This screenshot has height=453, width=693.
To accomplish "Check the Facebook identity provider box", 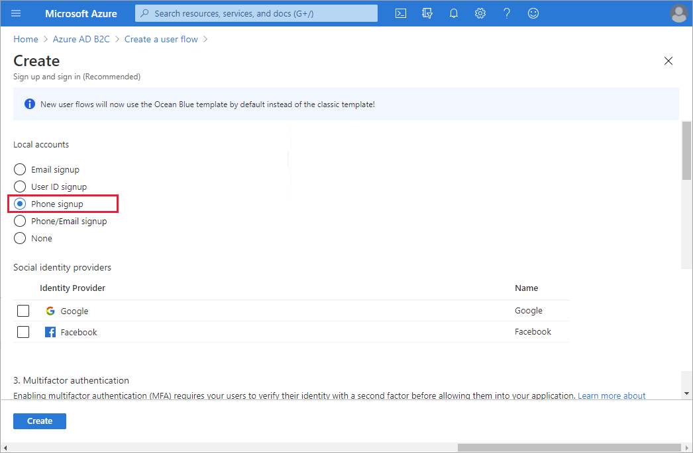I will (x=23, y=332).
